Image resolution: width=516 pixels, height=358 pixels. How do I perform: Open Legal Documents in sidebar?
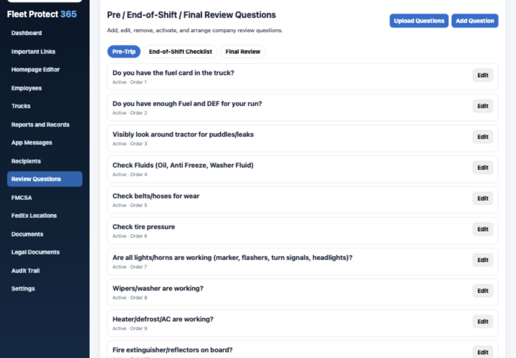(35, 252)
